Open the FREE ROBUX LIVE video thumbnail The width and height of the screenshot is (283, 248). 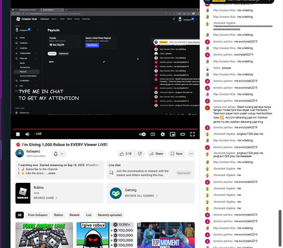[x=44, y=235]
